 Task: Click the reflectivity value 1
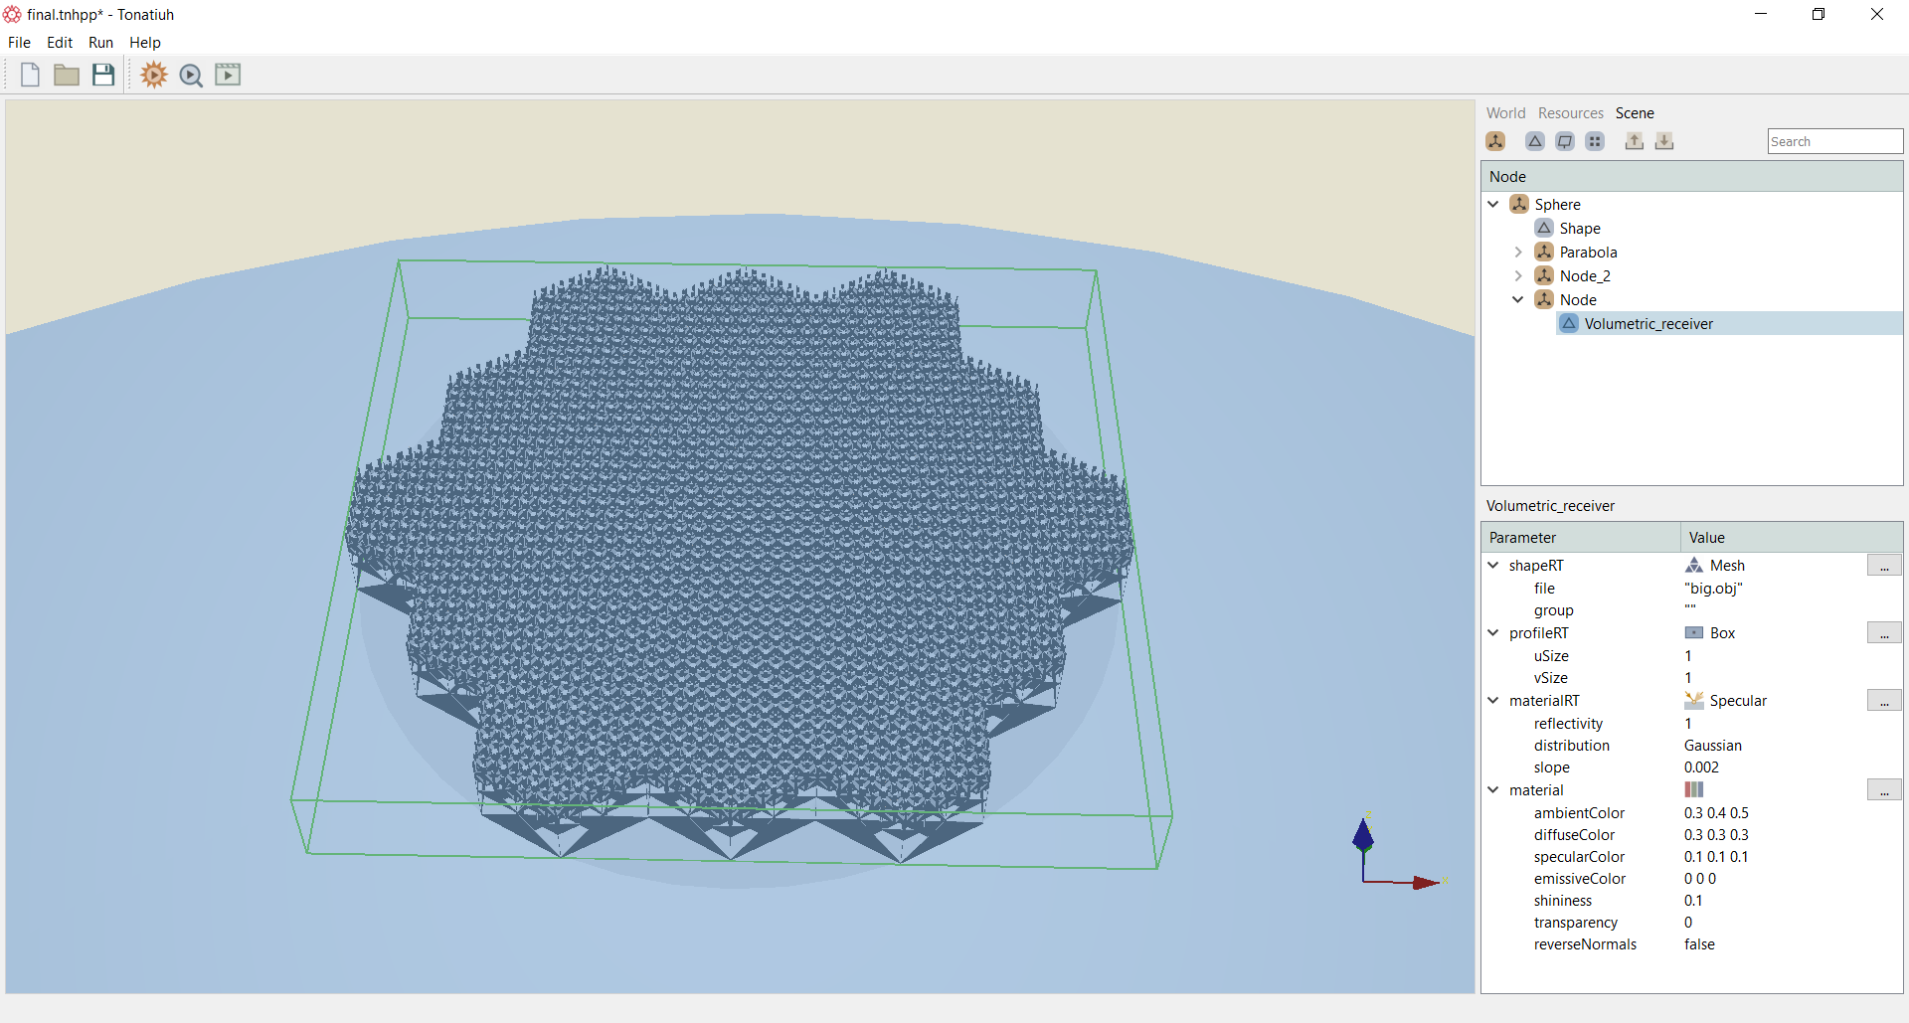pos(1688,724)
